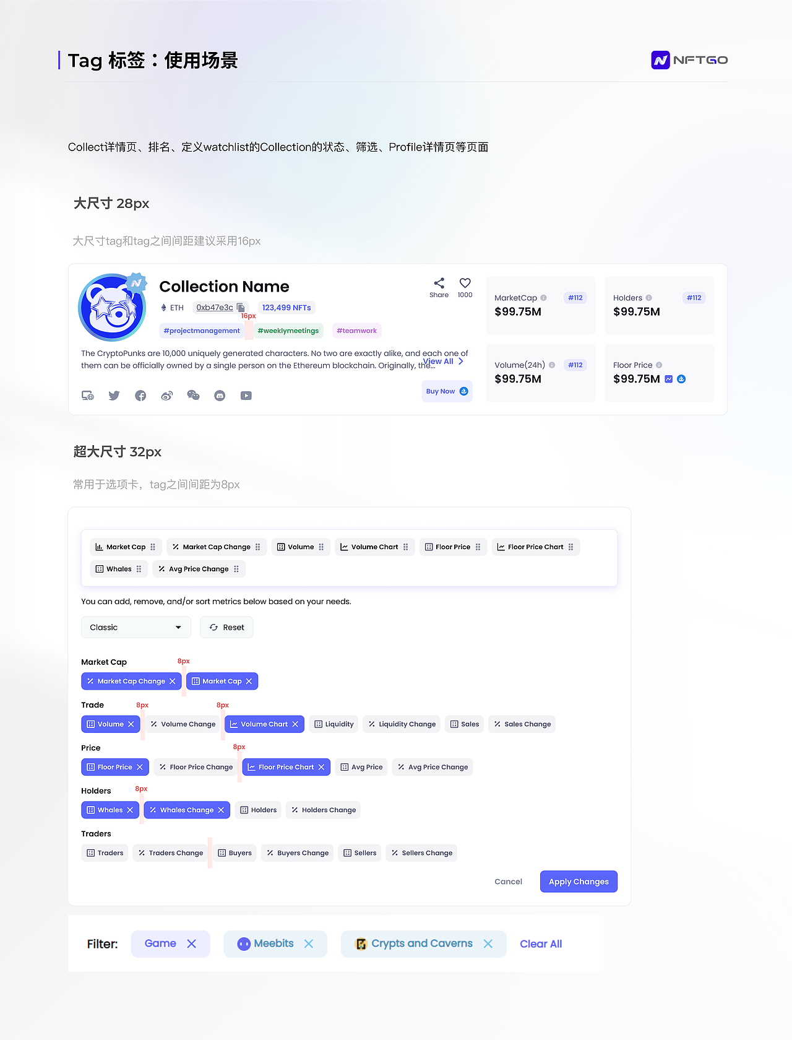This screenshot has height=1040, width=792.
Task: Click the #teamwork tag
Action: tap(357, 331)
